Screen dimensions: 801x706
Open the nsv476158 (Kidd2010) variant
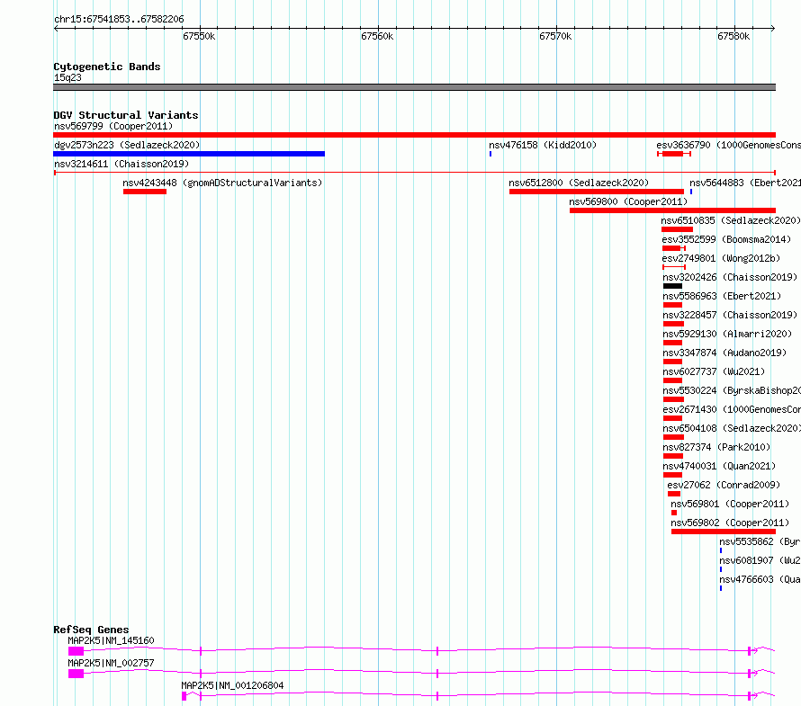(x=543, y=145)
